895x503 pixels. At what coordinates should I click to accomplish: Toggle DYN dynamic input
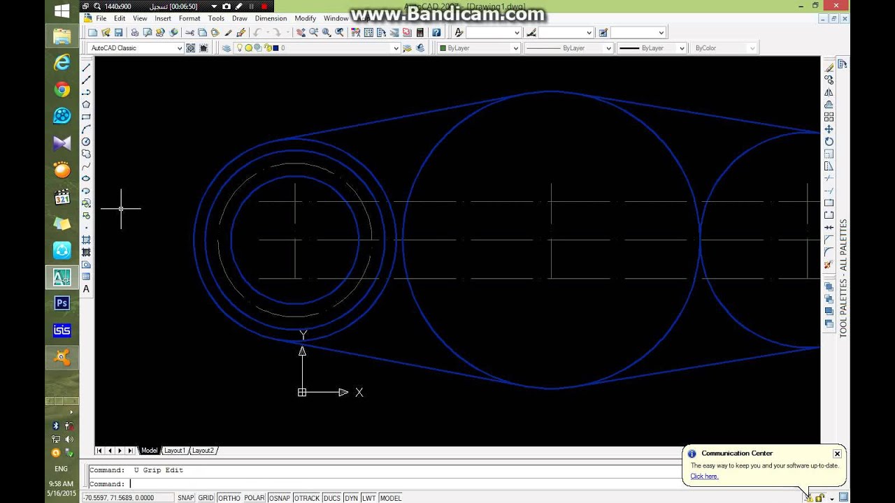[351, 498]
